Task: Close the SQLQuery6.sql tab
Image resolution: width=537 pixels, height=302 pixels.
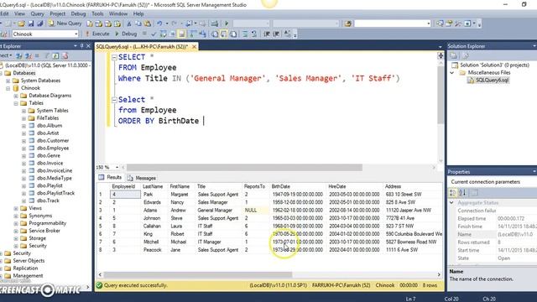Action: (194, 47)
